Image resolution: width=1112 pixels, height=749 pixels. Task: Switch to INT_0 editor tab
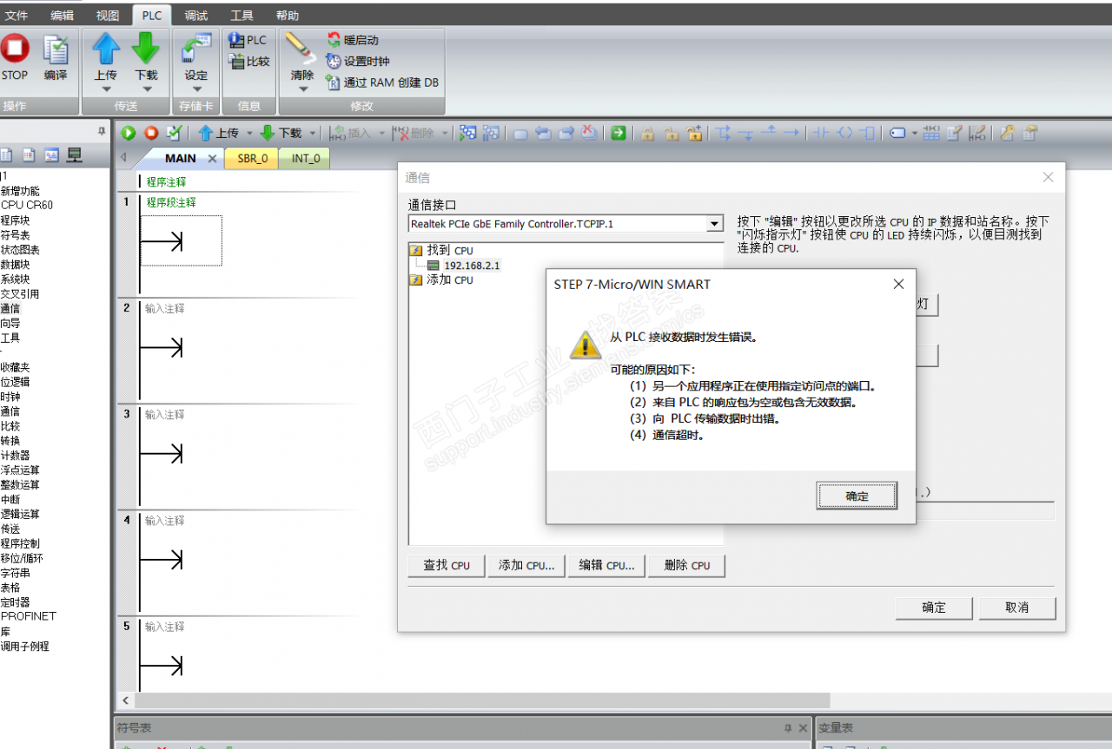(306, 158)
